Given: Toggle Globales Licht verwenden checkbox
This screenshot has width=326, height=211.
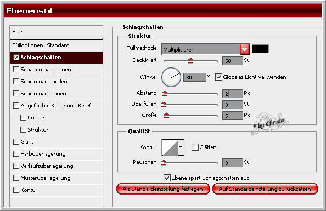Looking at the screenshot, I should tap(218, 77).
